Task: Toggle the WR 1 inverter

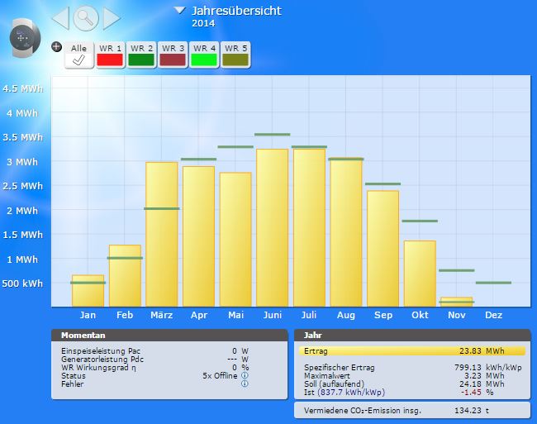Action: pyautogui.click(x=110, y=55)
